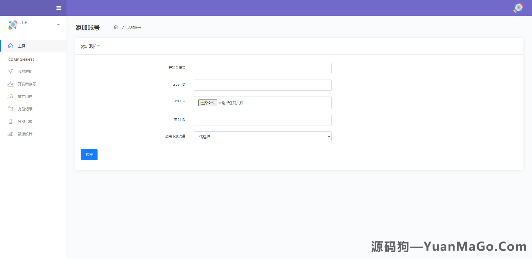This screenshot has width=532, height=260.
Task: Click inside the Issuer ID input field
Action: (x=262, y=85)
